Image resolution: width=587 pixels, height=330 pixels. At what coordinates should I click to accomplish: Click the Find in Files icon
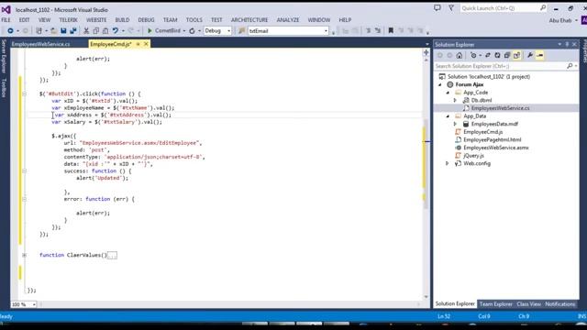point(242,30)
